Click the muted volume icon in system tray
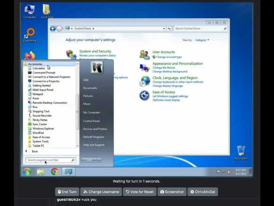274x206 pixels. pos(229,172)
